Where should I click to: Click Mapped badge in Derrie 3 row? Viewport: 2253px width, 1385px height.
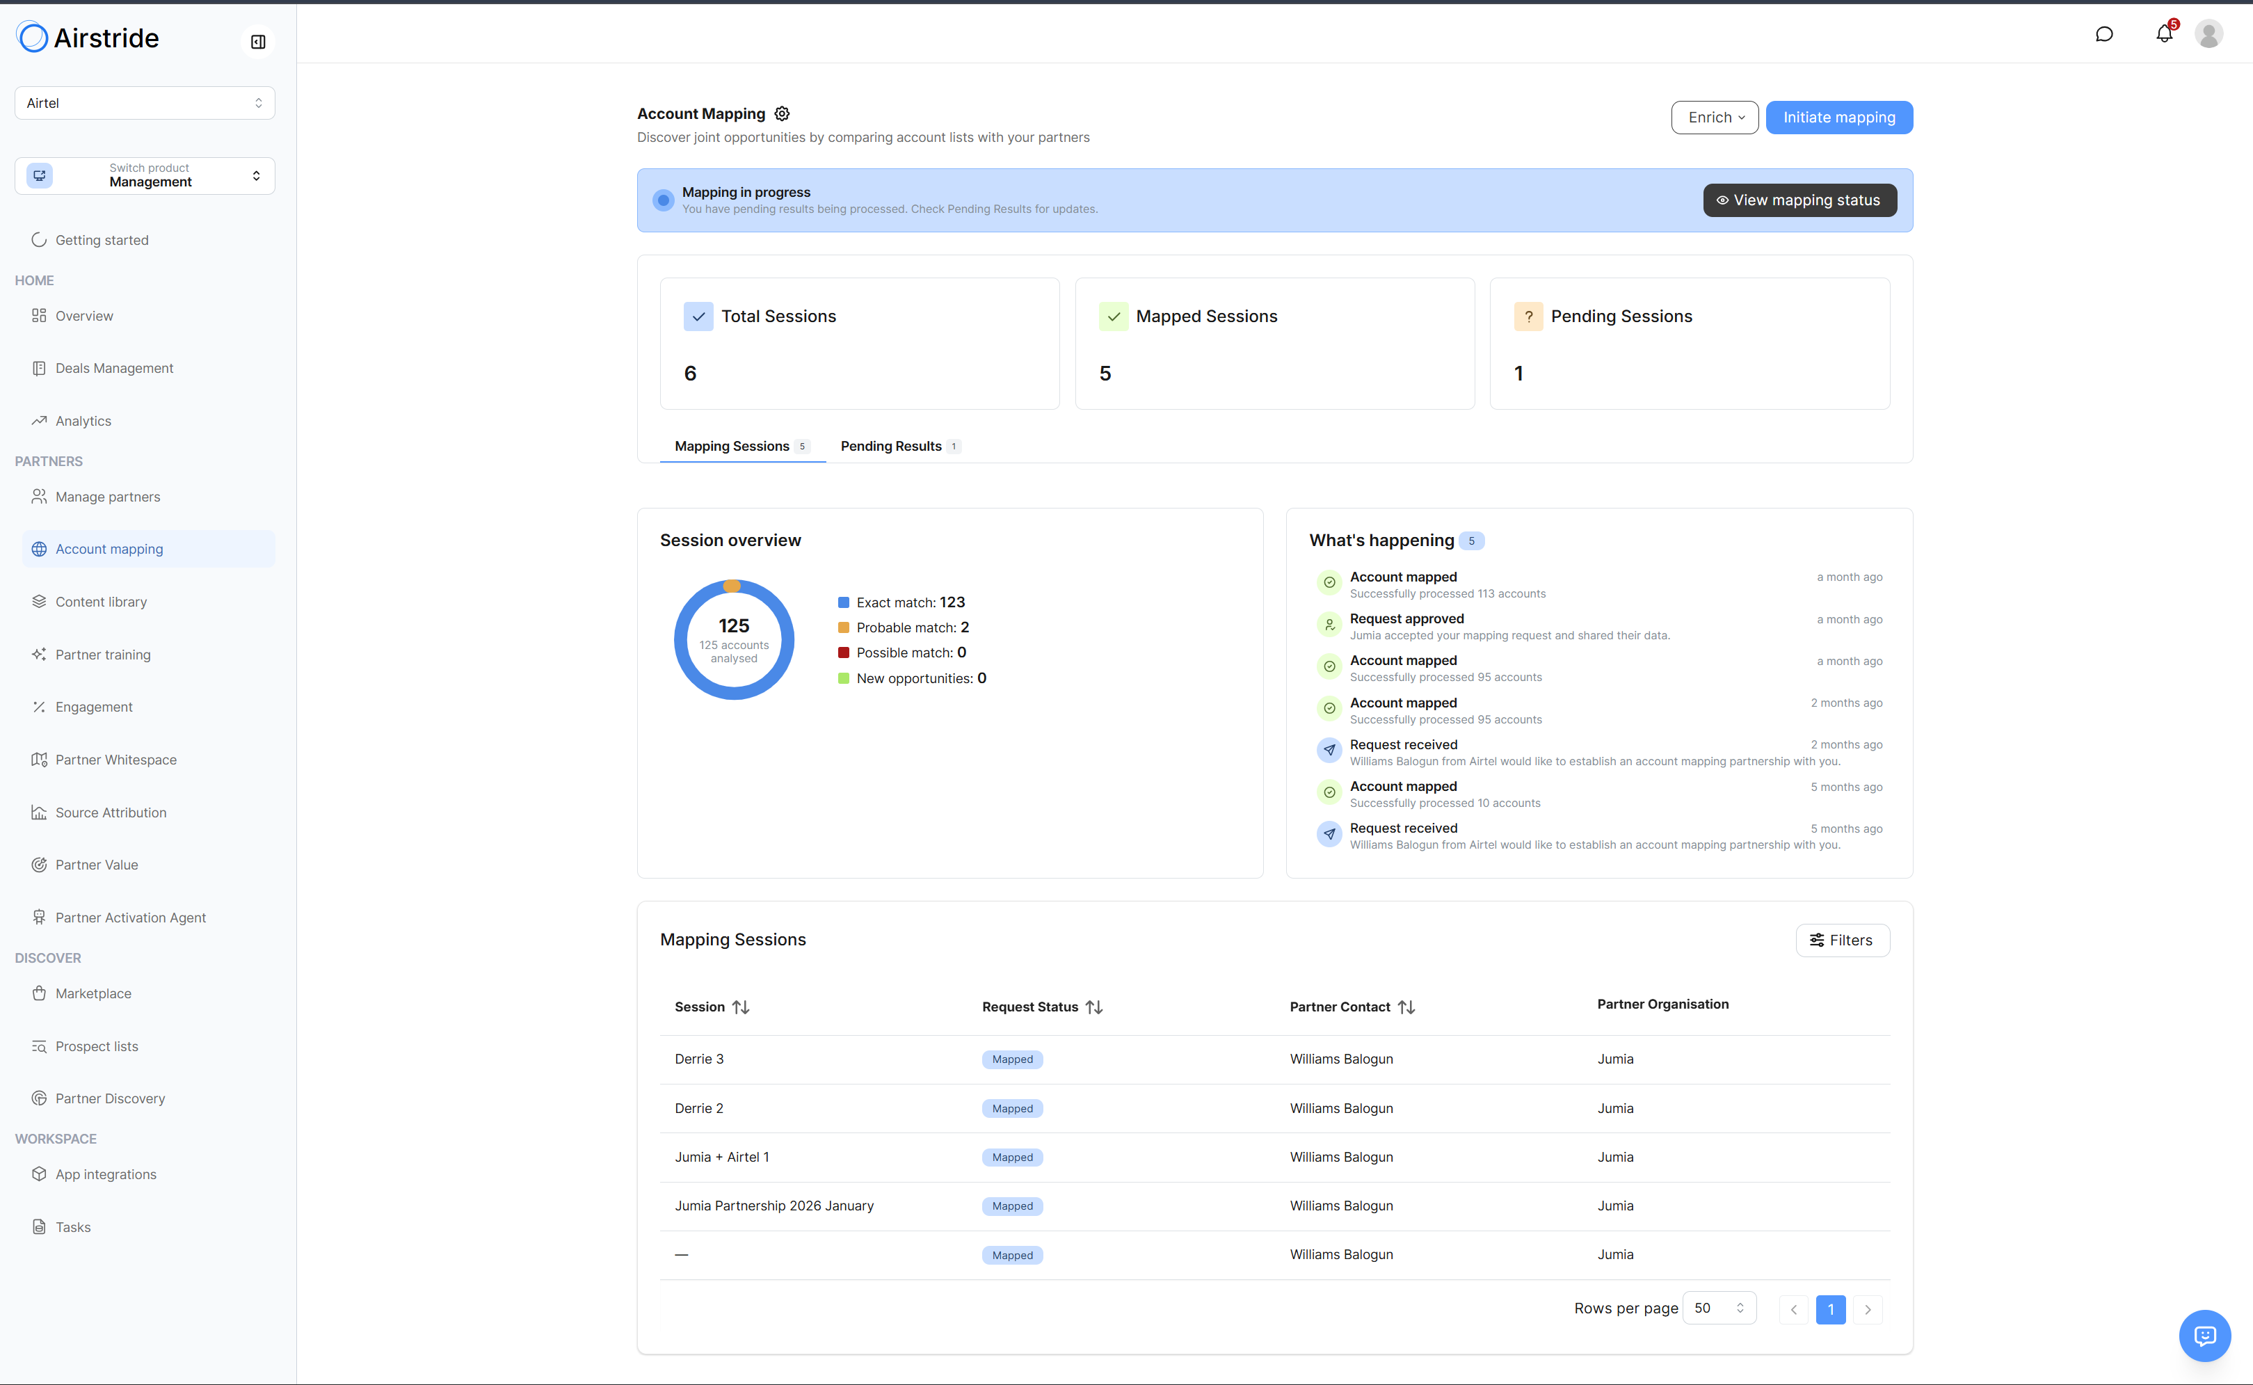pyautogui.click(x=1012, y=1060)
